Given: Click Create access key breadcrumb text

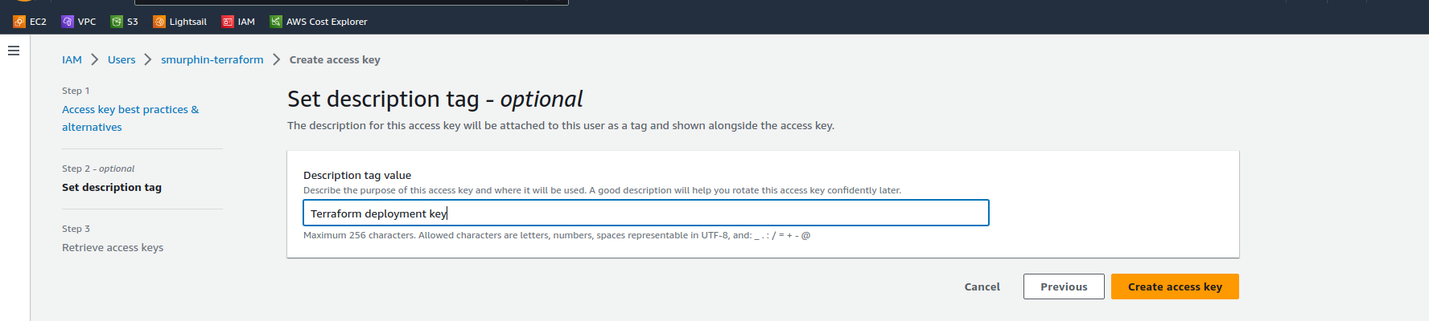Looking at the screenshot, I should tap(335, 59).
